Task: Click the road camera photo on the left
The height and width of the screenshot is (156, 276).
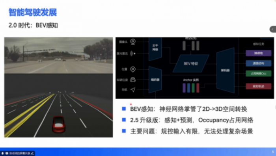Action: point(58,56)
